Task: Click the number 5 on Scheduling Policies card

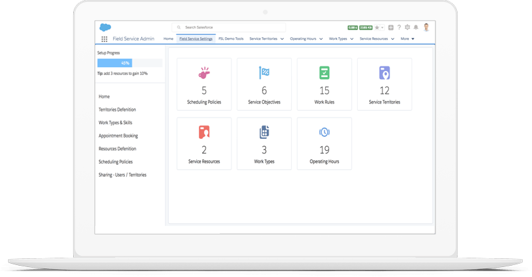Action: tap(204, 90)
